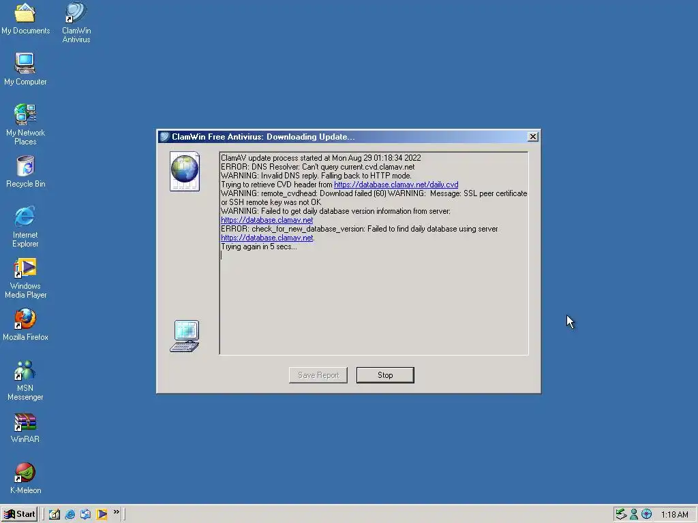Open the database.clamav.net/daily.cvd link
The width and height of the screenshot is (698, 523).
pyautogui.click(x=396, y=185)
